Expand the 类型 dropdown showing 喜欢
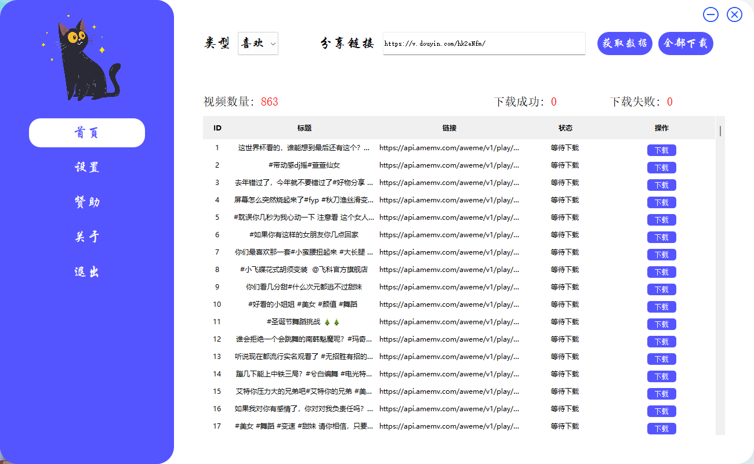Screen dimensions: 754x464 coord(258,43)
